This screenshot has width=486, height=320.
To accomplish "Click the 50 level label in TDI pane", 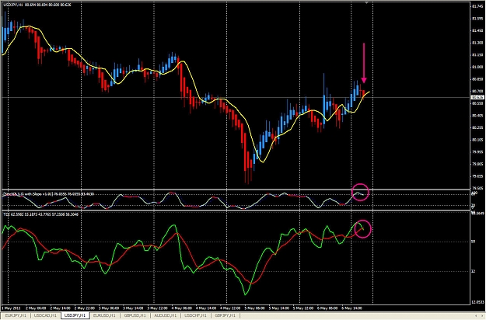I will (x=474, y=242).
